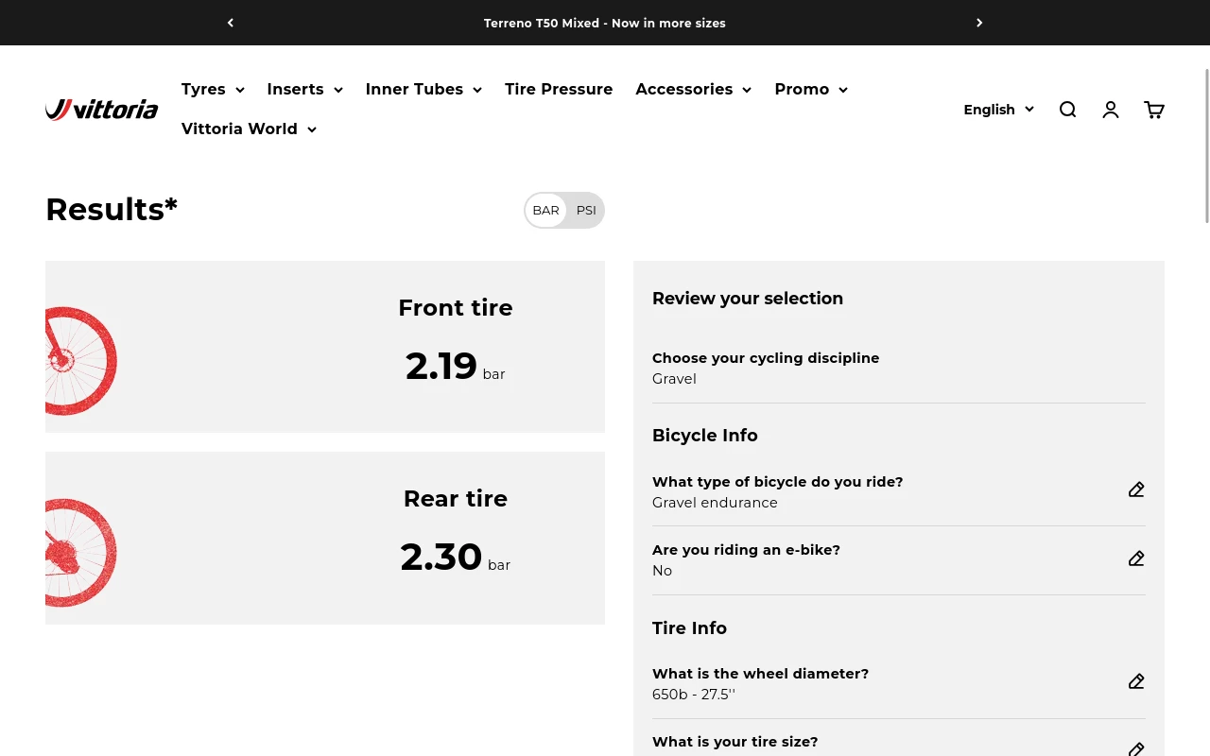Show previous announcement with left arrow
The image size is (1210, 756).
[231, 23]
